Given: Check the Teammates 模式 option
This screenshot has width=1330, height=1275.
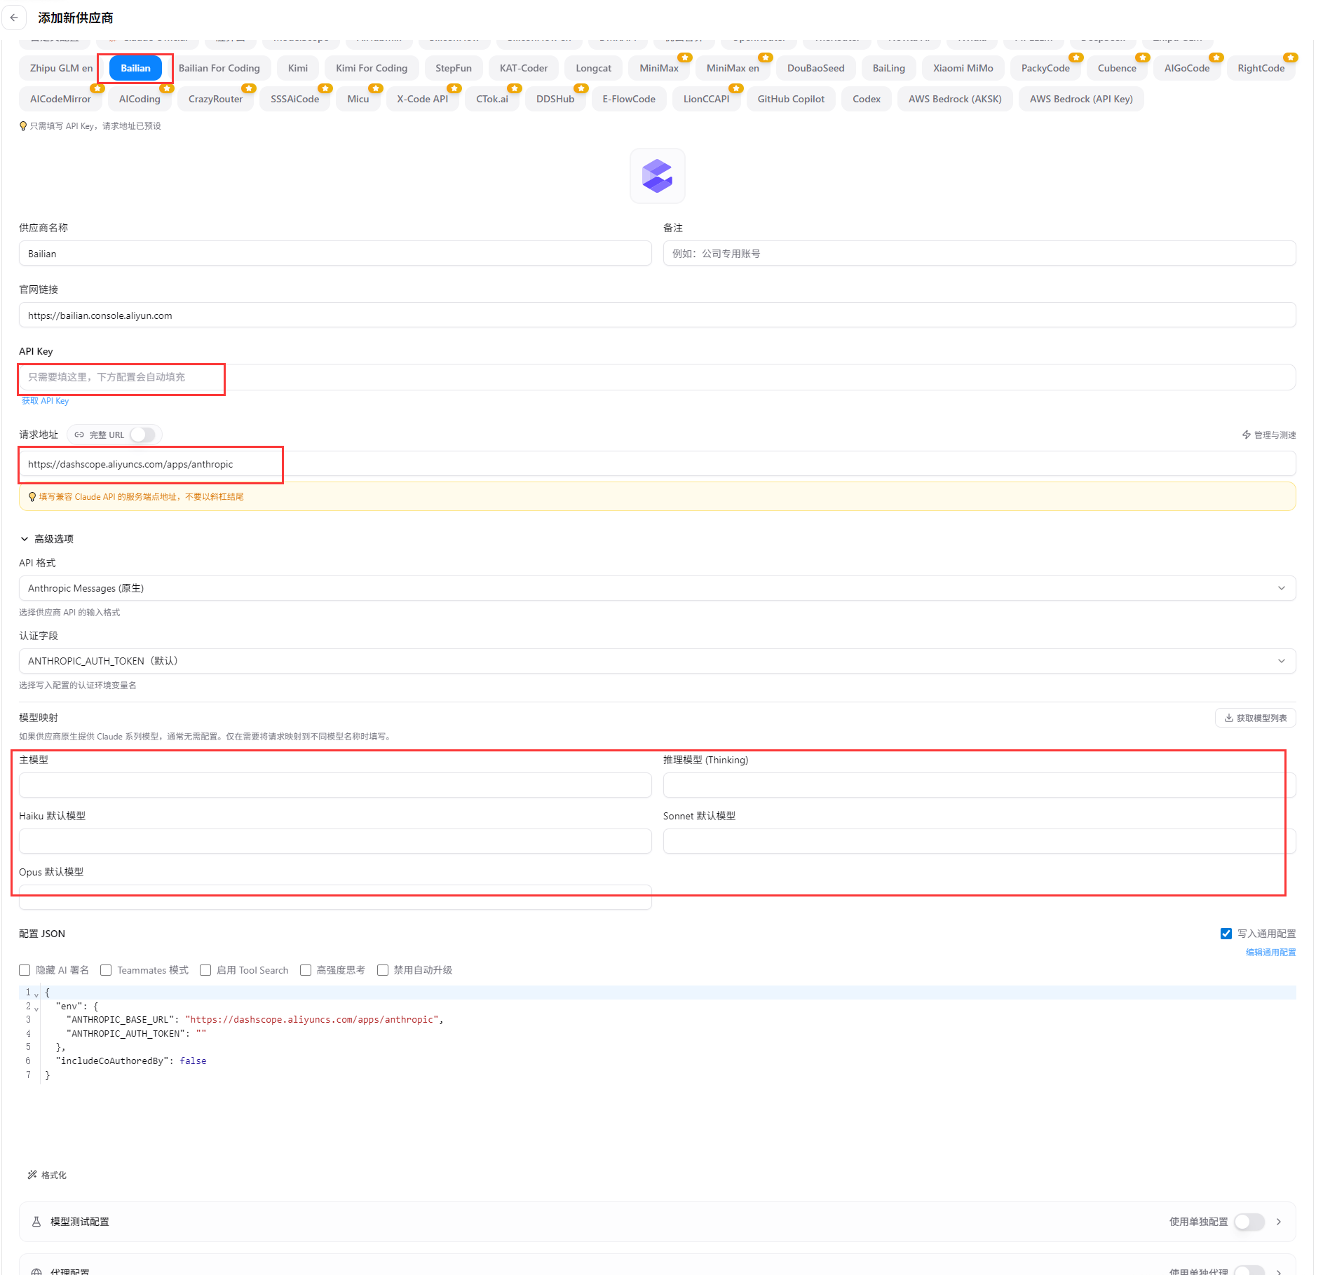Looking at the screenshot, I should [106, 970].
